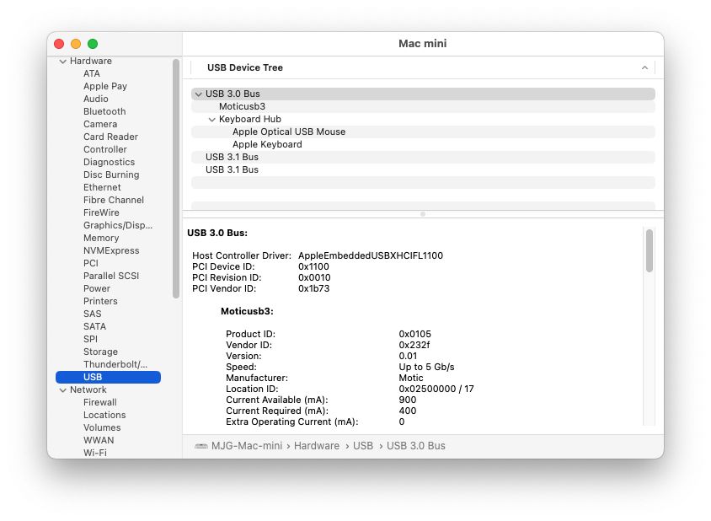Select Printers in the sidebar
711x521 pixels.
pos(100,302)
